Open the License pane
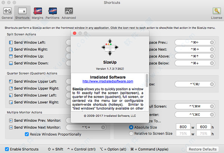224x153 pixels. point(217,13)
